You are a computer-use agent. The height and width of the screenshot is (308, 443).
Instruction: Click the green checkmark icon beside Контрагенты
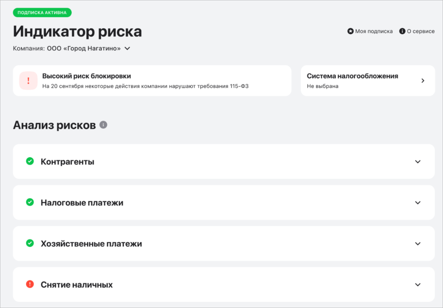click(30, 161)
